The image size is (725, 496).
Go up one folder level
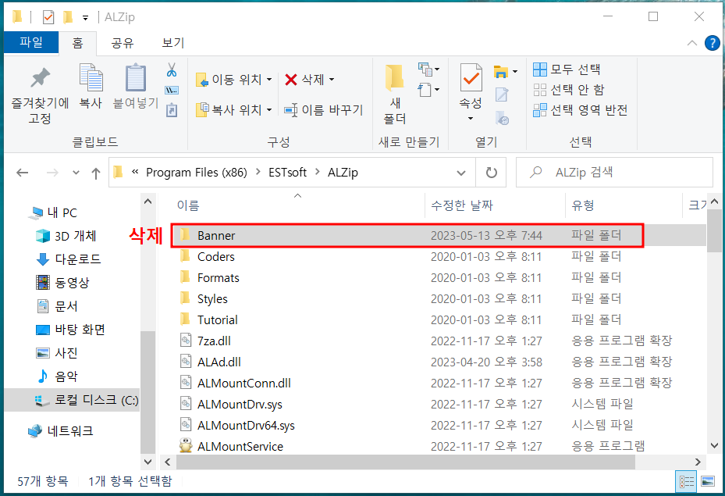pyautogui.click(x=96, y=173)
